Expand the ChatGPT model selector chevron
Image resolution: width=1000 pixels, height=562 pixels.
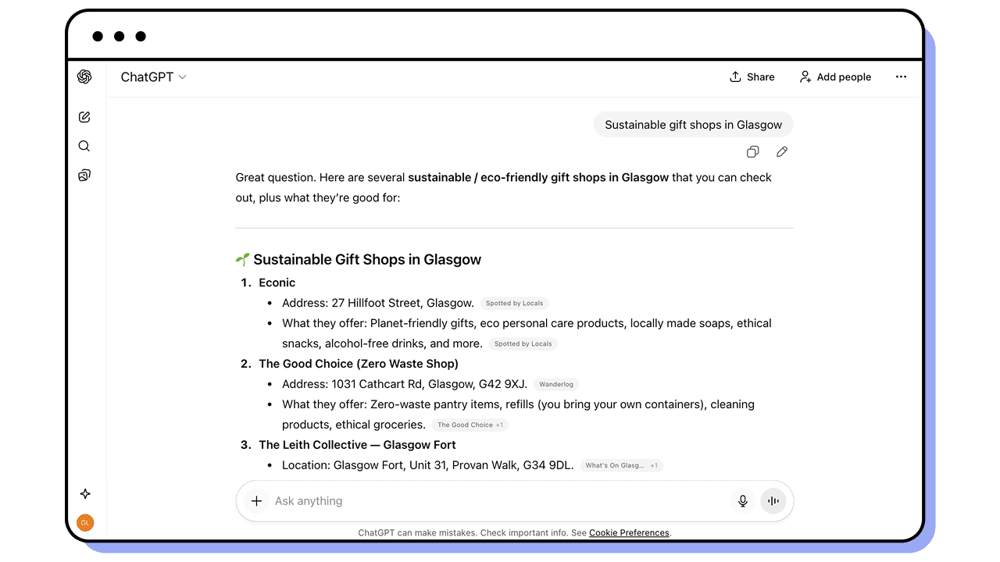pos(182,77)
